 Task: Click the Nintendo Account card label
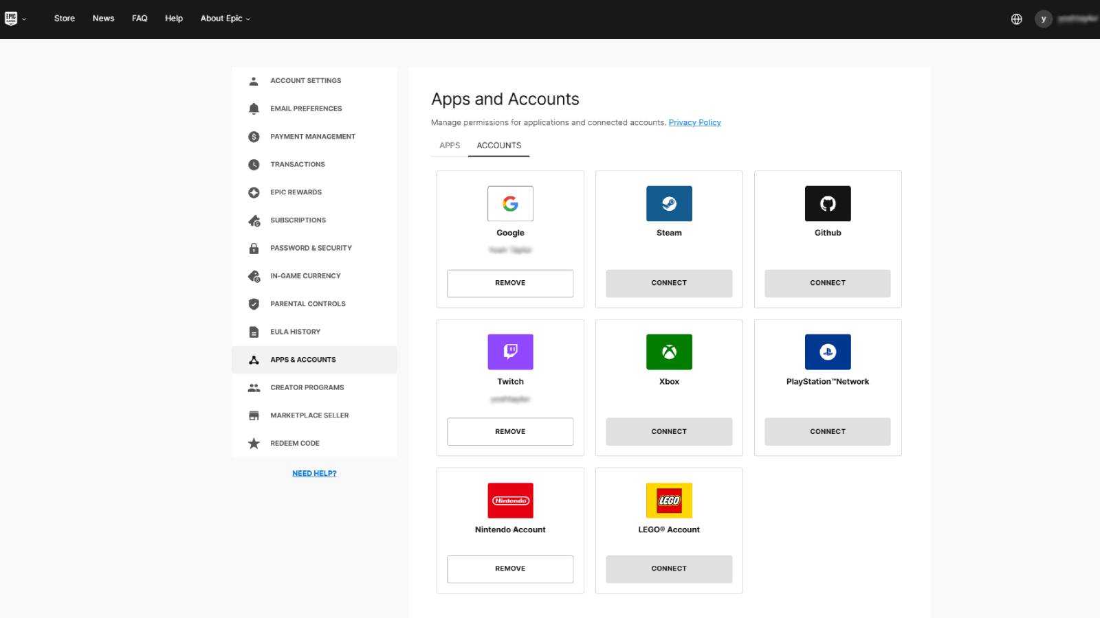510,530
